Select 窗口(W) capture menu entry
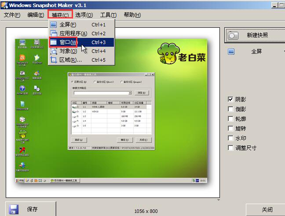The image size is (285, 216). tap(82, 42)
